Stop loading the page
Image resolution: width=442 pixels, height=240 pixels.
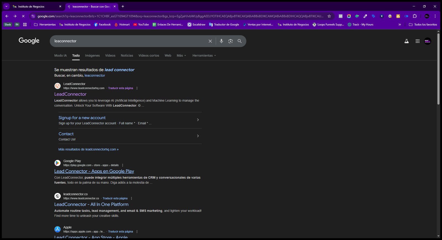coord(23,16)
